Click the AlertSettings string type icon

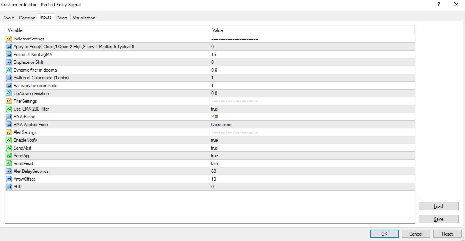(x=9, y=132)
